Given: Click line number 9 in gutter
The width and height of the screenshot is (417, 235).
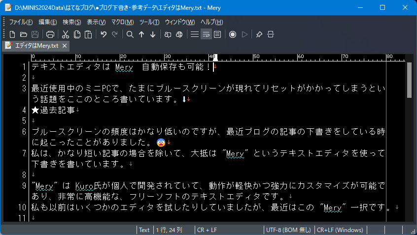Looking at the screenshot, I should (24, 186).
